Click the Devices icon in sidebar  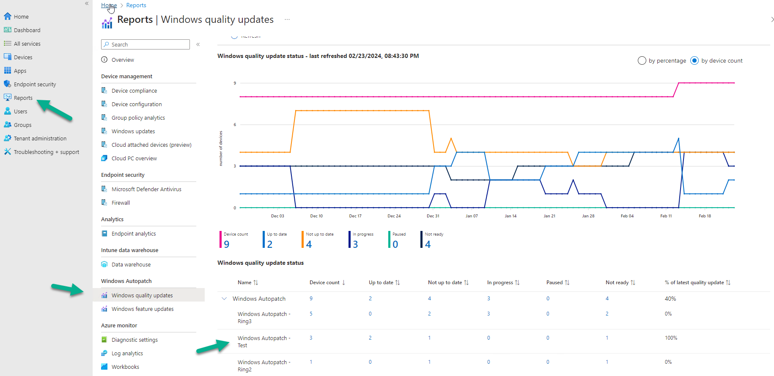click(x=8, y=57)
